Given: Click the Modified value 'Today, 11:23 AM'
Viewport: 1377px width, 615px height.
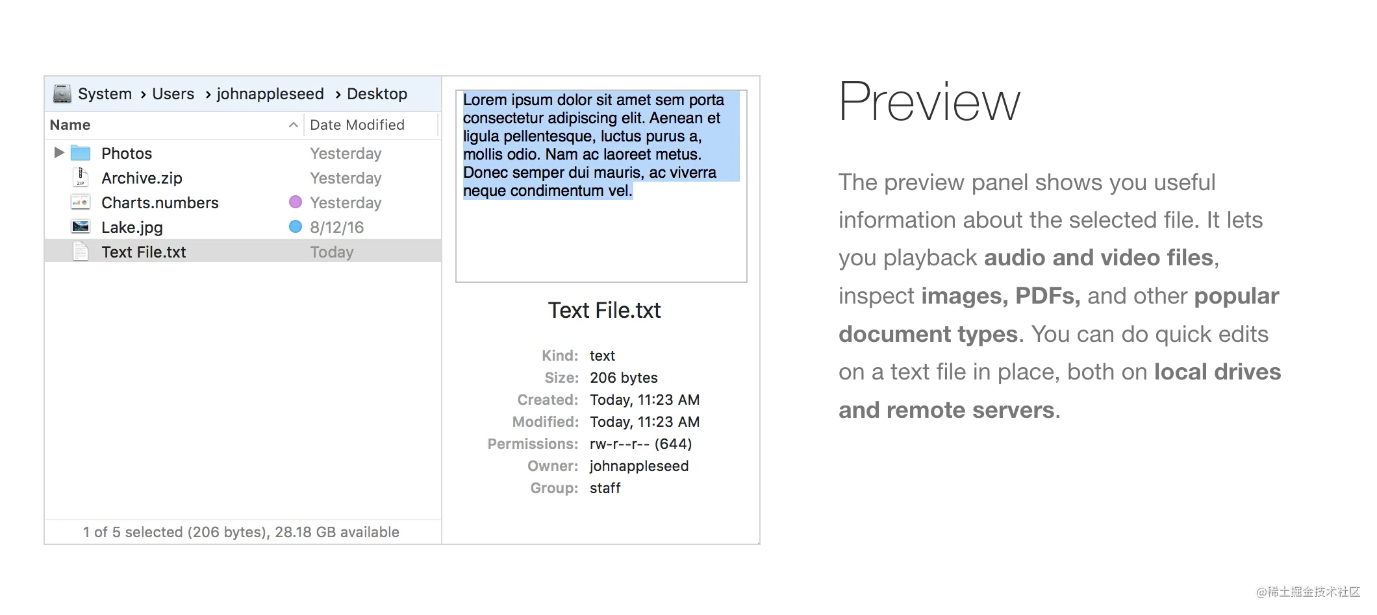Looking at the screenshot, I should click(644, 422).
